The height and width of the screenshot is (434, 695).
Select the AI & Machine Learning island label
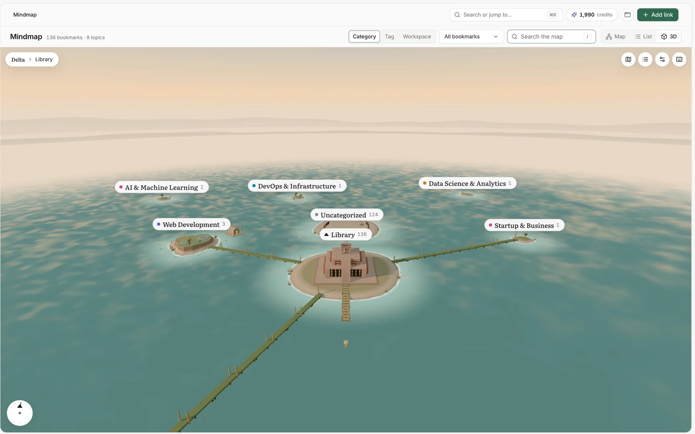[162, 187]
